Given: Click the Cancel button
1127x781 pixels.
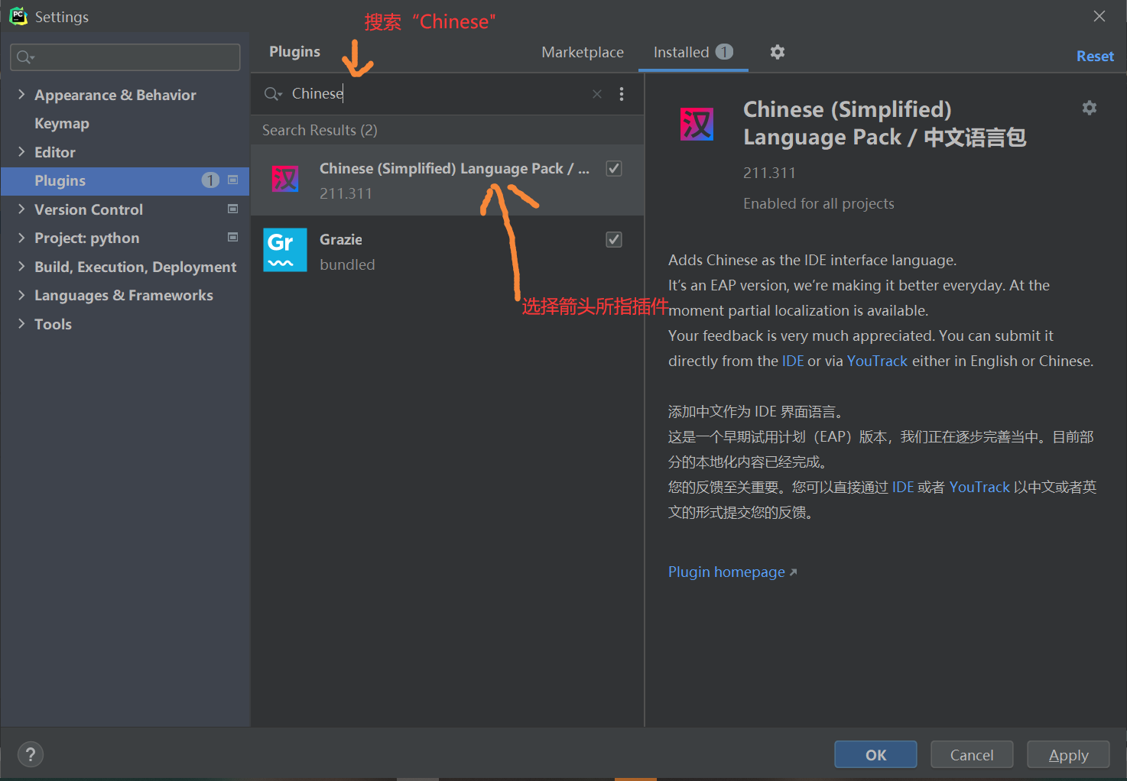Looking at the screenshot, I should point(972,755).
